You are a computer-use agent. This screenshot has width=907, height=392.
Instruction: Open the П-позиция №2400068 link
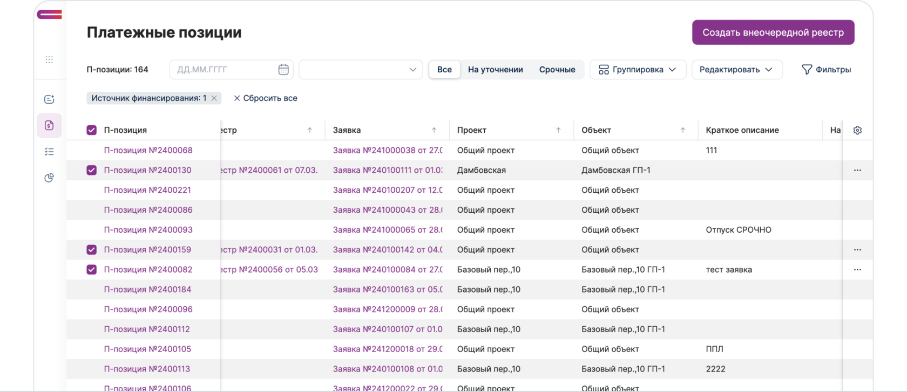148,150
